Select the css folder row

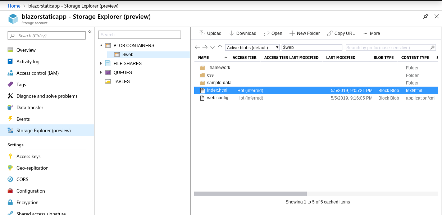316,75
